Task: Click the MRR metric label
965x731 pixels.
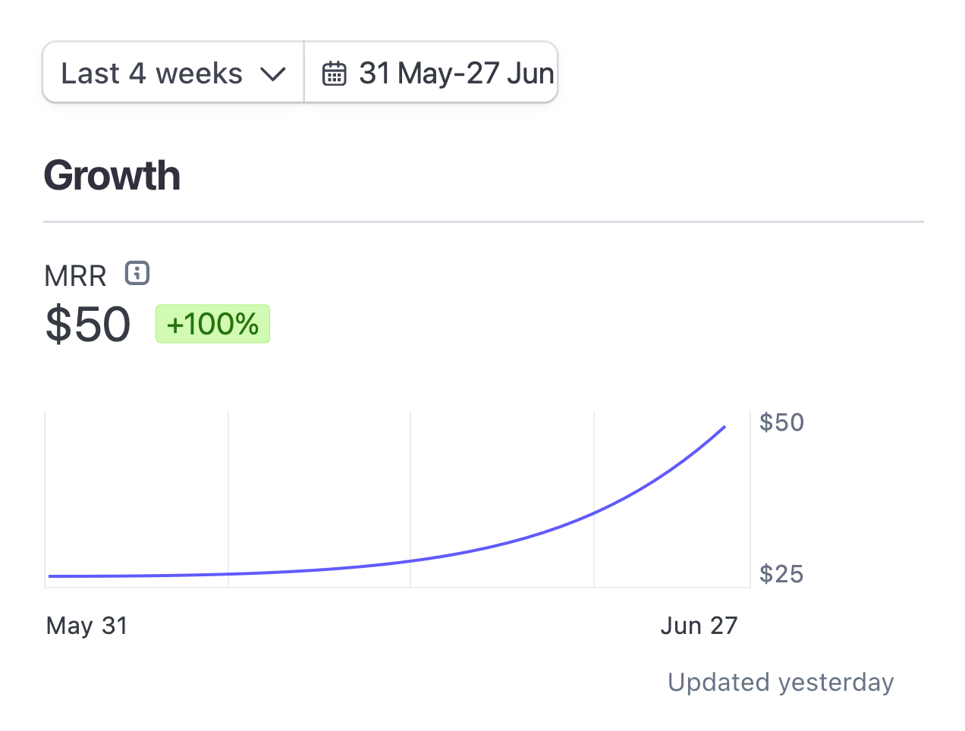Action: 75,276
